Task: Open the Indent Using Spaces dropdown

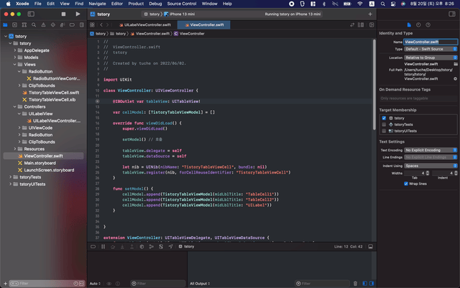Action: 431,166
